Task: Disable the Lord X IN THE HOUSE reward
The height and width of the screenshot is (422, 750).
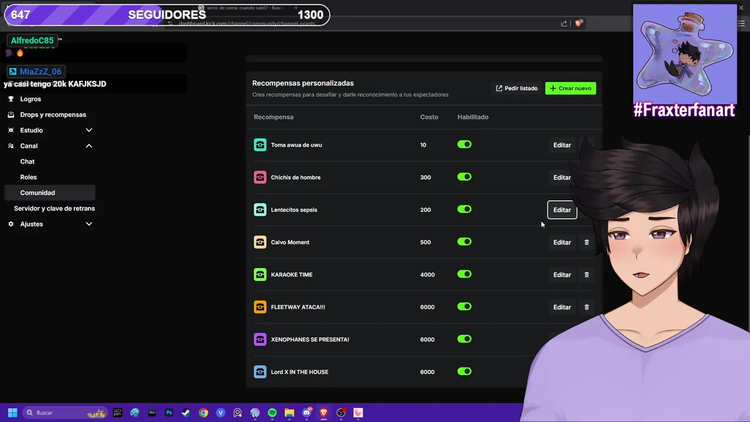Action: pyautogui.click(x=464, y=371)
